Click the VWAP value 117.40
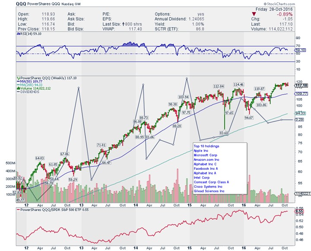The width and height of the screenshot is (311, 251). pyautogui.click(x=135, y=29)
